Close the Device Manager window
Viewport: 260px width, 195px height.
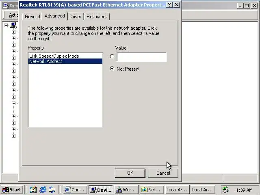[x=254, y=6]
